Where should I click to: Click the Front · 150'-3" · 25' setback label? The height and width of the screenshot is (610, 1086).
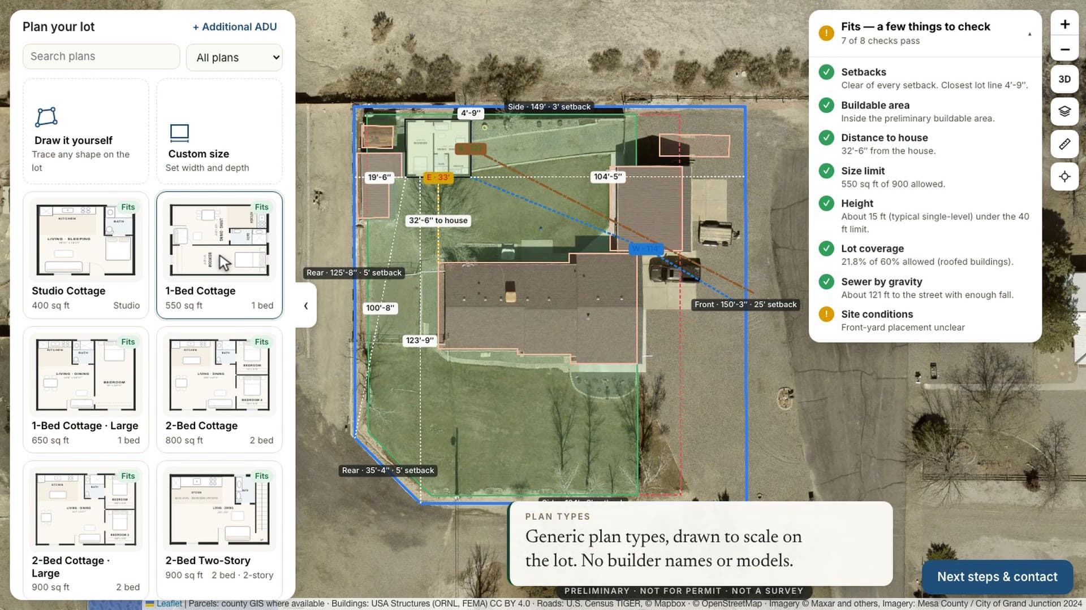(x=745, y=304)
